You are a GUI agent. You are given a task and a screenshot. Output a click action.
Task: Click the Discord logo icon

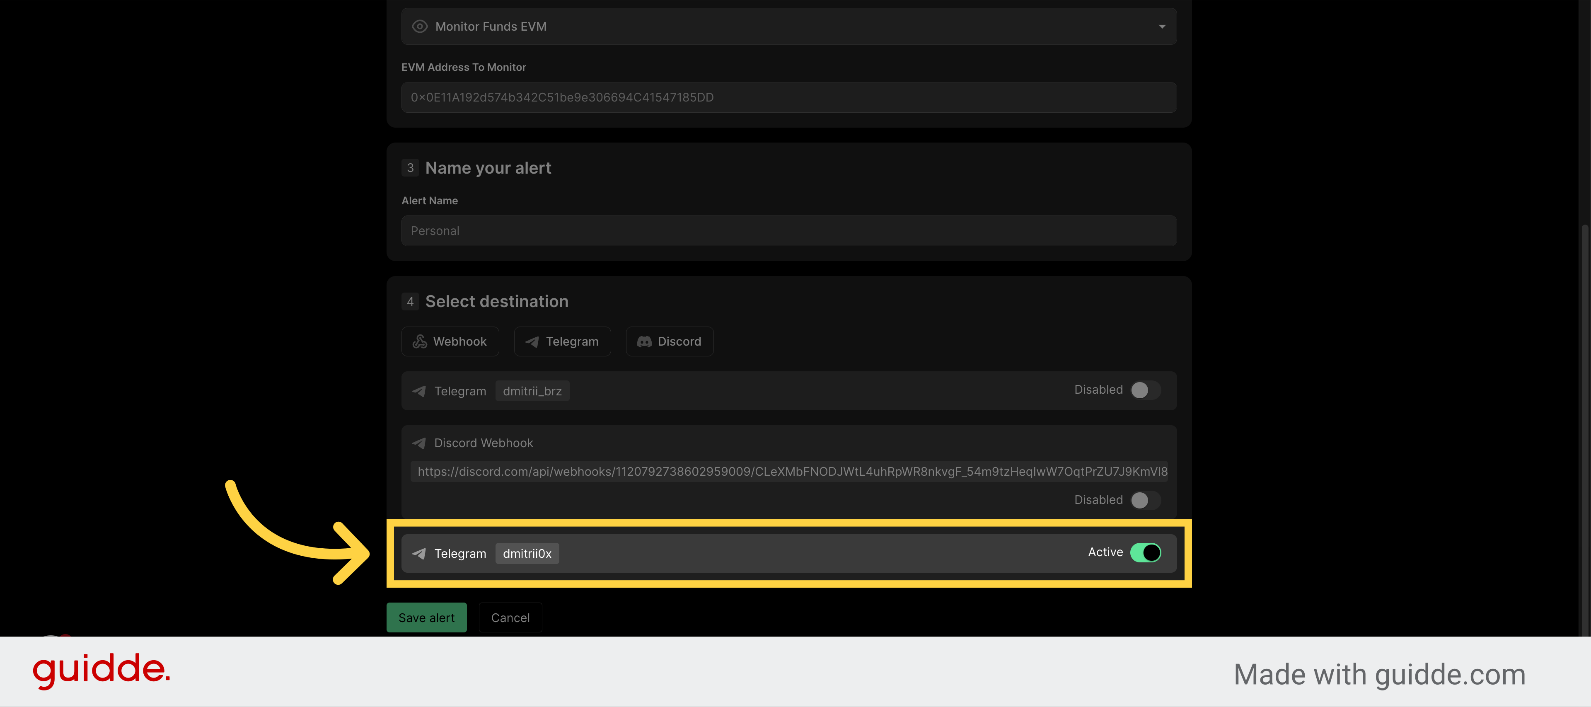coord(643,342)
